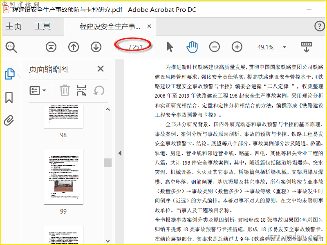
Task: Select the page 98 thumbnail
Action: pos(63,116)
